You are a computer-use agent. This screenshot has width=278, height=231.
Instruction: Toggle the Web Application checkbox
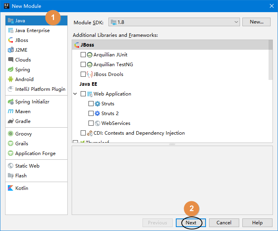(83, 94)
